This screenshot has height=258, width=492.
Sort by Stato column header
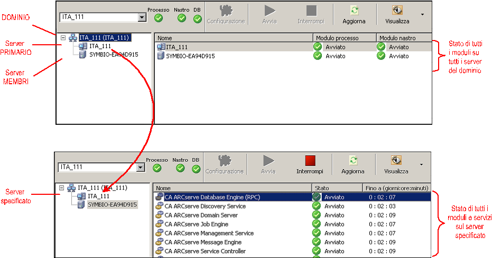click(x=338, y=188)
